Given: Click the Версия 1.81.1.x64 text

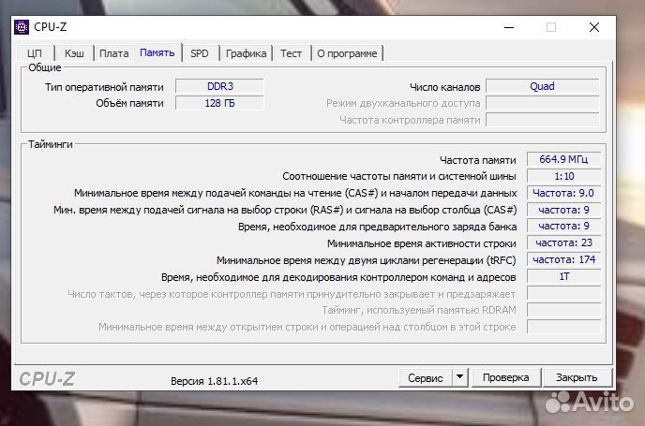Looking at the screenshot, I should (215, 381).
